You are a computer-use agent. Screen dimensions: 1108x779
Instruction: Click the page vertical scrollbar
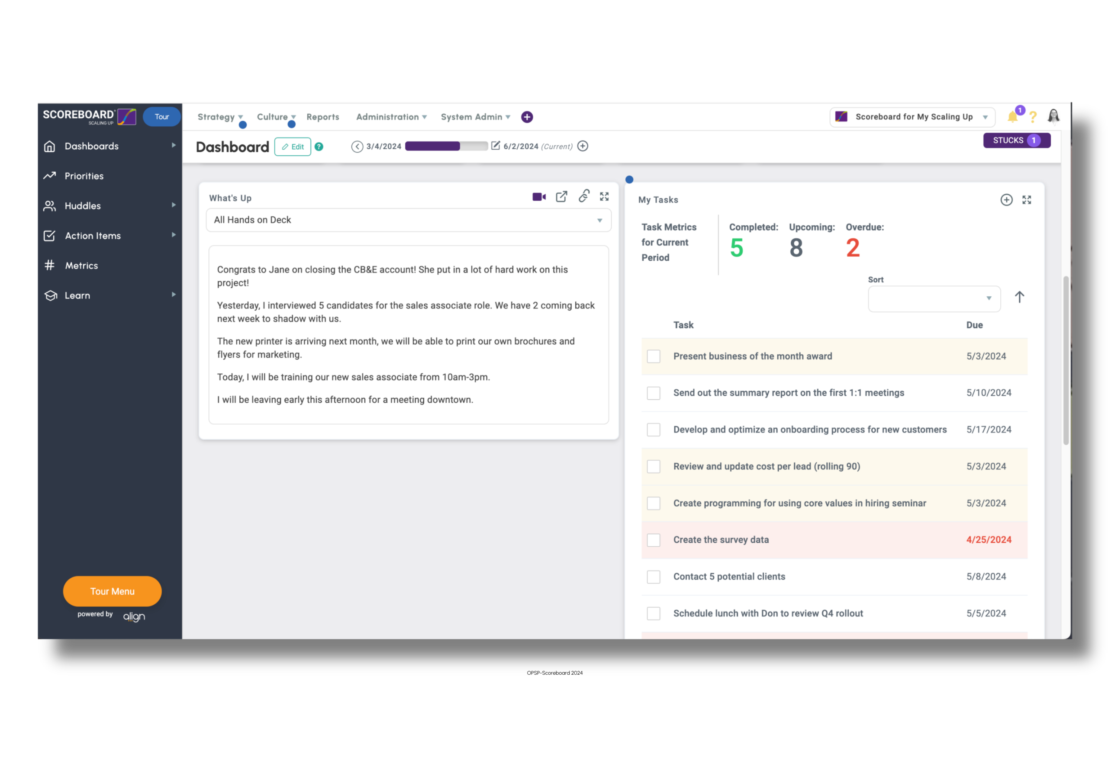click(x=1066, y=360)
